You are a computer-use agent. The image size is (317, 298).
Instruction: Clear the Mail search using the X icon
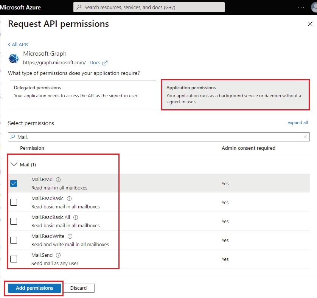[305, 137]
